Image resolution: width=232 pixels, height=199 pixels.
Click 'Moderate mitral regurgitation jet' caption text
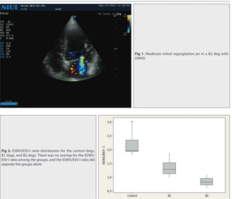click(172, 54)
